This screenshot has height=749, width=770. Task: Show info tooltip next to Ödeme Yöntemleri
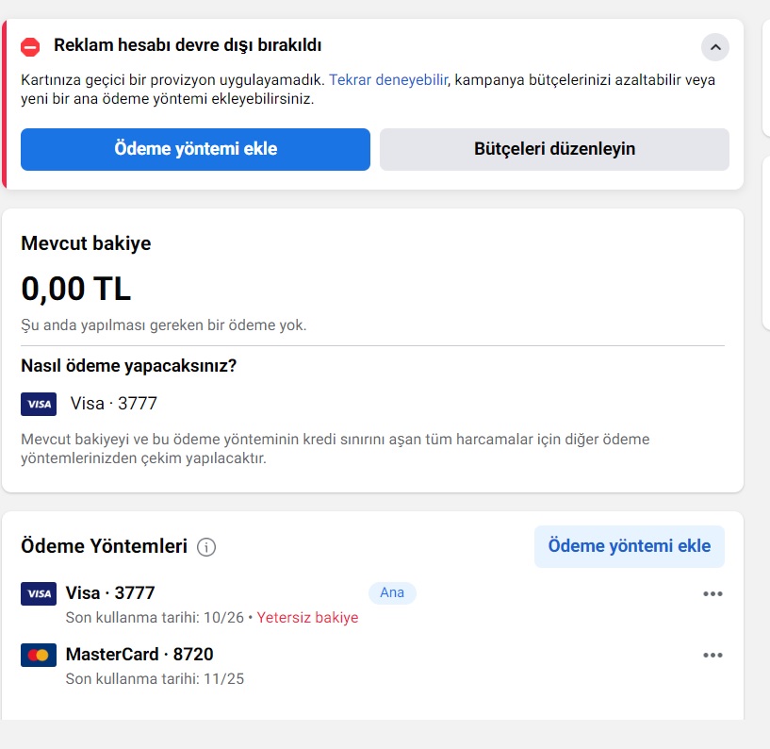(206, 547)
